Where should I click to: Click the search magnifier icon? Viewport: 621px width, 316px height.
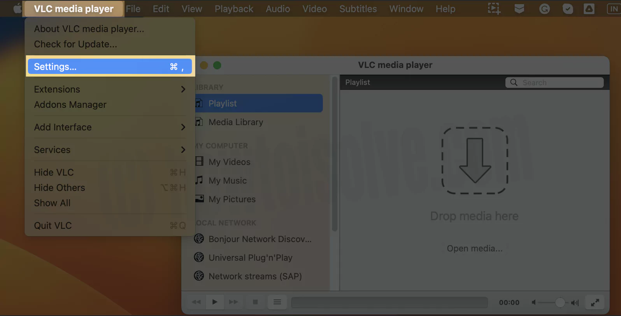click(514, 83)
